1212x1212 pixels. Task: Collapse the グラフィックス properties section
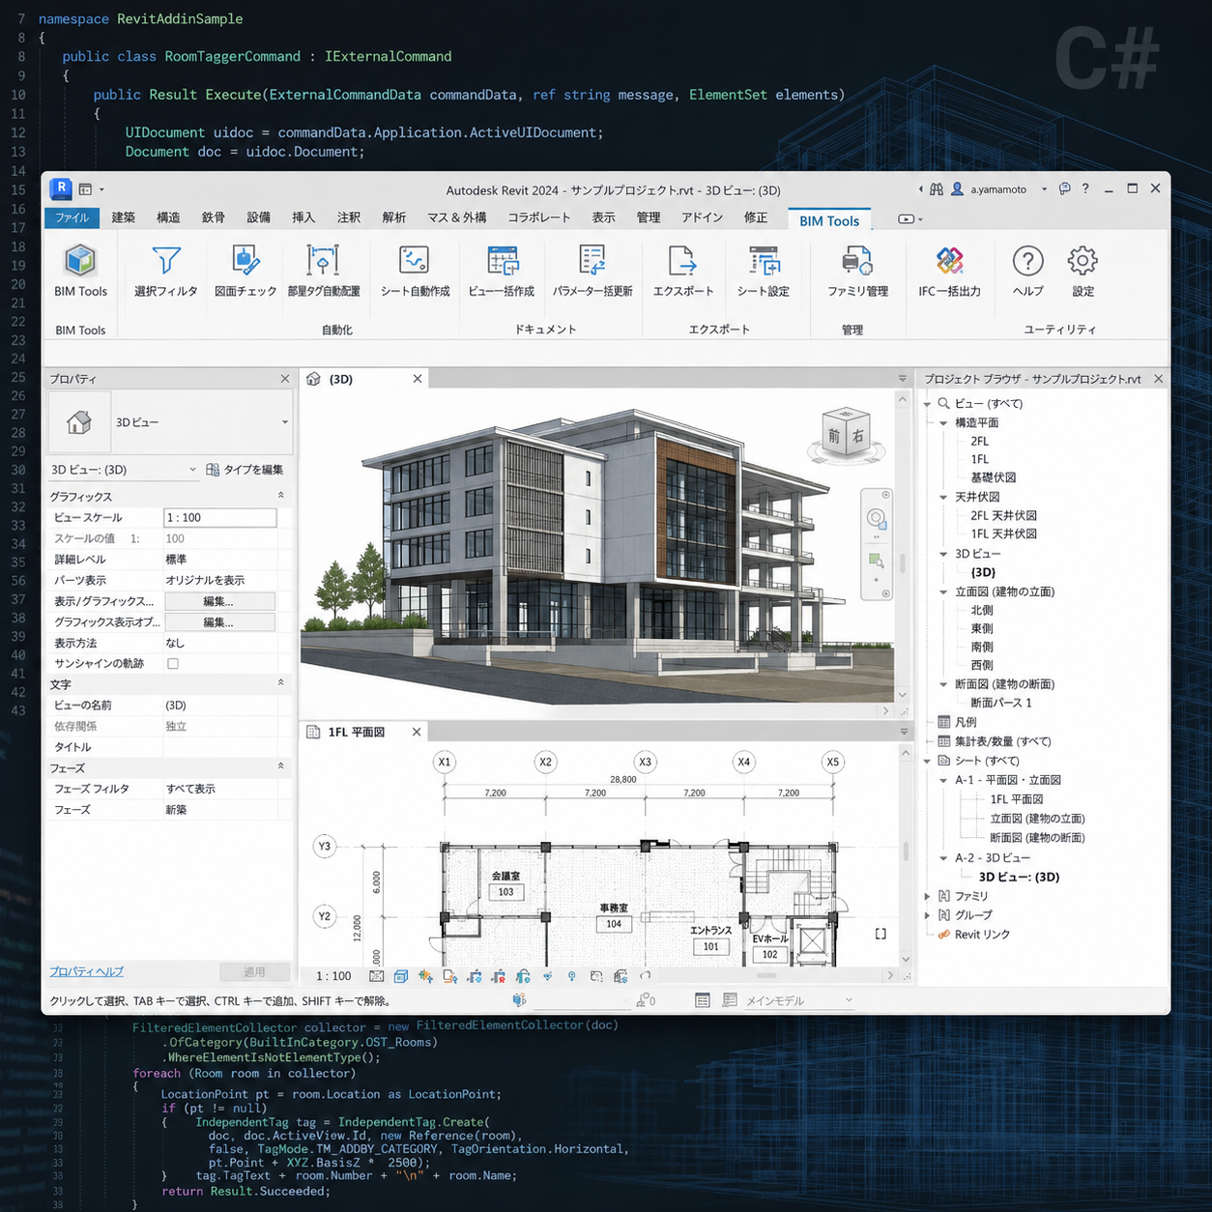[x=281, y=496]
